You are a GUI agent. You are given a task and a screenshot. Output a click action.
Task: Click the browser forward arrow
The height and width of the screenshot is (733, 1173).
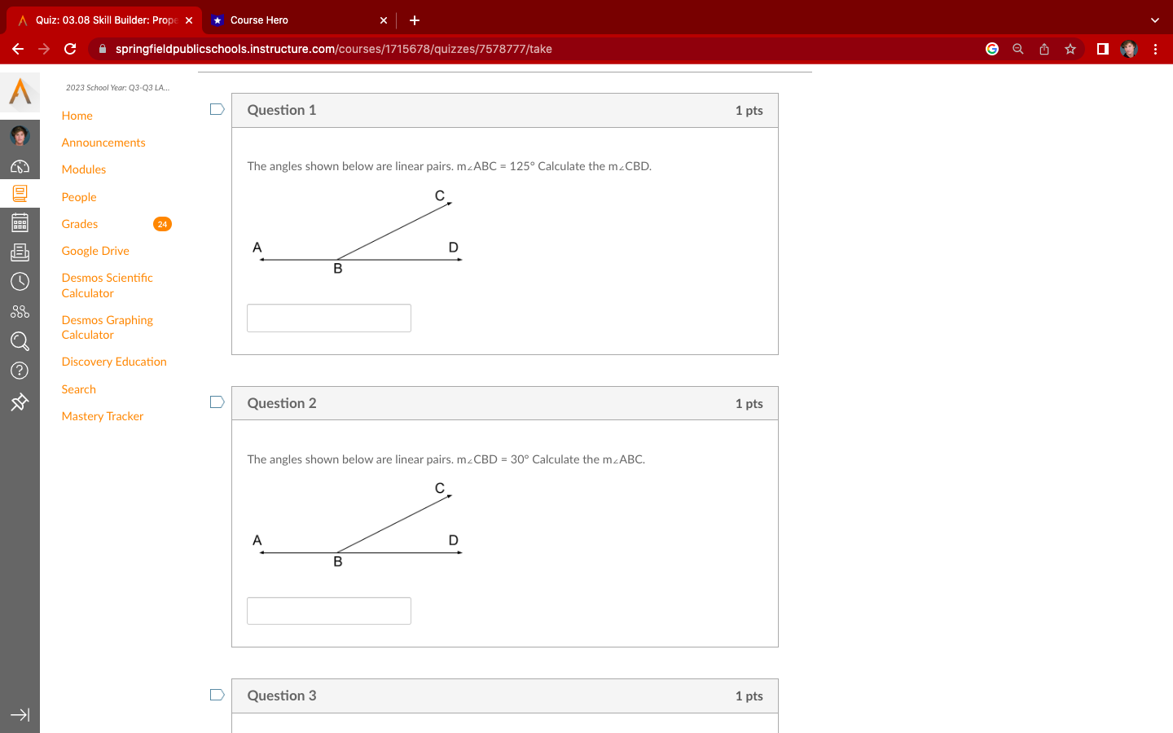(44, 49)
